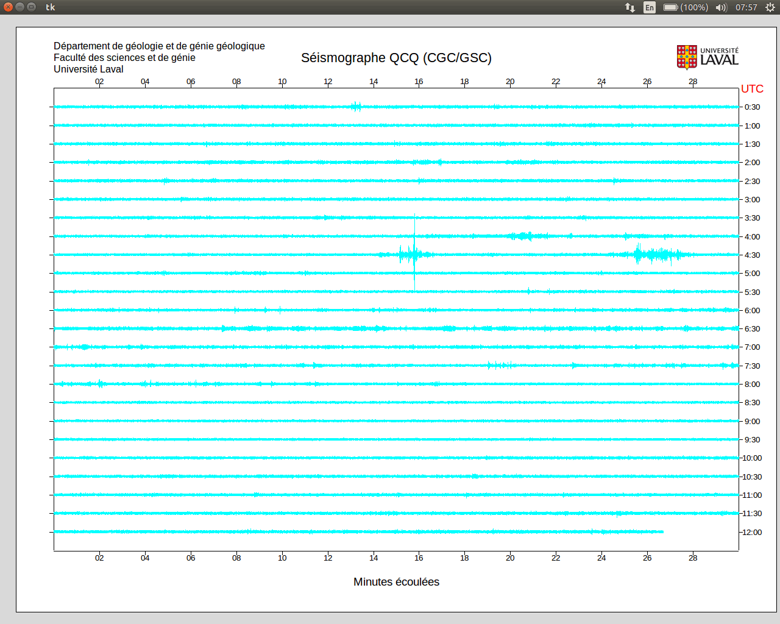Open the sound volume menu
The height and width of the screenshot is (624, 780).
(721, 7)
